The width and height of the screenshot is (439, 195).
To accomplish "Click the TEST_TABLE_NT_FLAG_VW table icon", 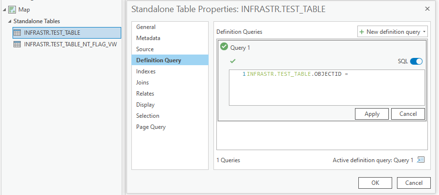I will [17, 44].
